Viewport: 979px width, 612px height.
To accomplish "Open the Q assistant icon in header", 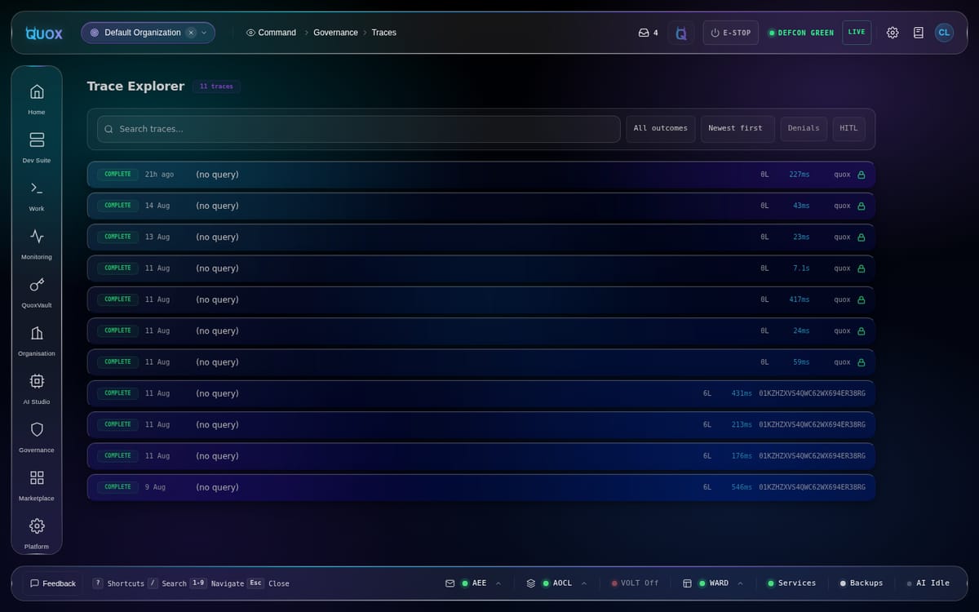I will pyautogui.click(x=681, y=33).
